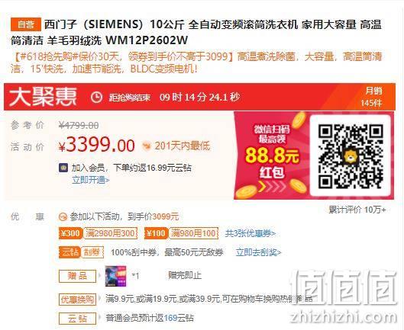The image size is (404, 330).
Task: Expand the 共3张优惠券 coupon list
Action: 250,233
